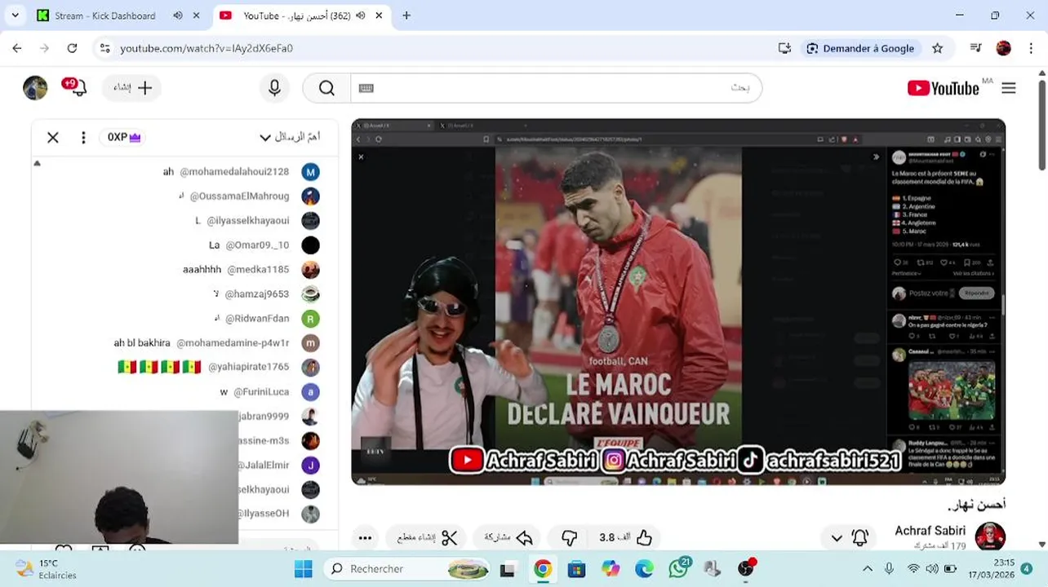Bookmark this page with the star
This screenshot has width=1048, height=587.
click(x=937, y=48)
